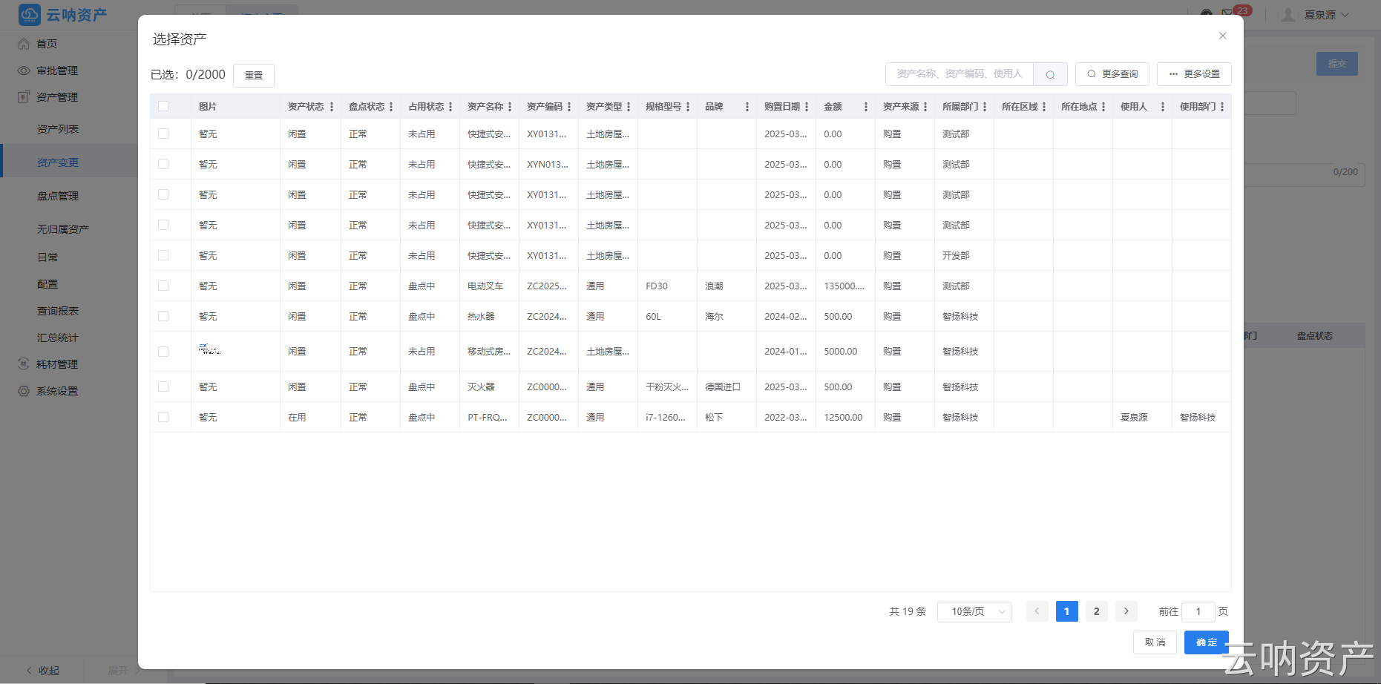Open column menu for 品牌 header
This screenshot has width=1381, height=684.
(747, 107)
